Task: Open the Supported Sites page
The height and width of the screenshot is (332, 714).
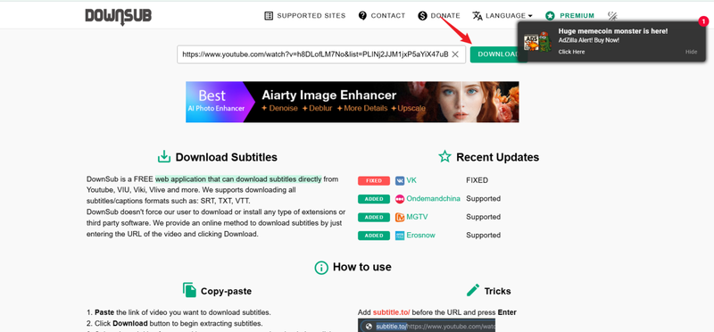Action: click(x=311, y=16)
